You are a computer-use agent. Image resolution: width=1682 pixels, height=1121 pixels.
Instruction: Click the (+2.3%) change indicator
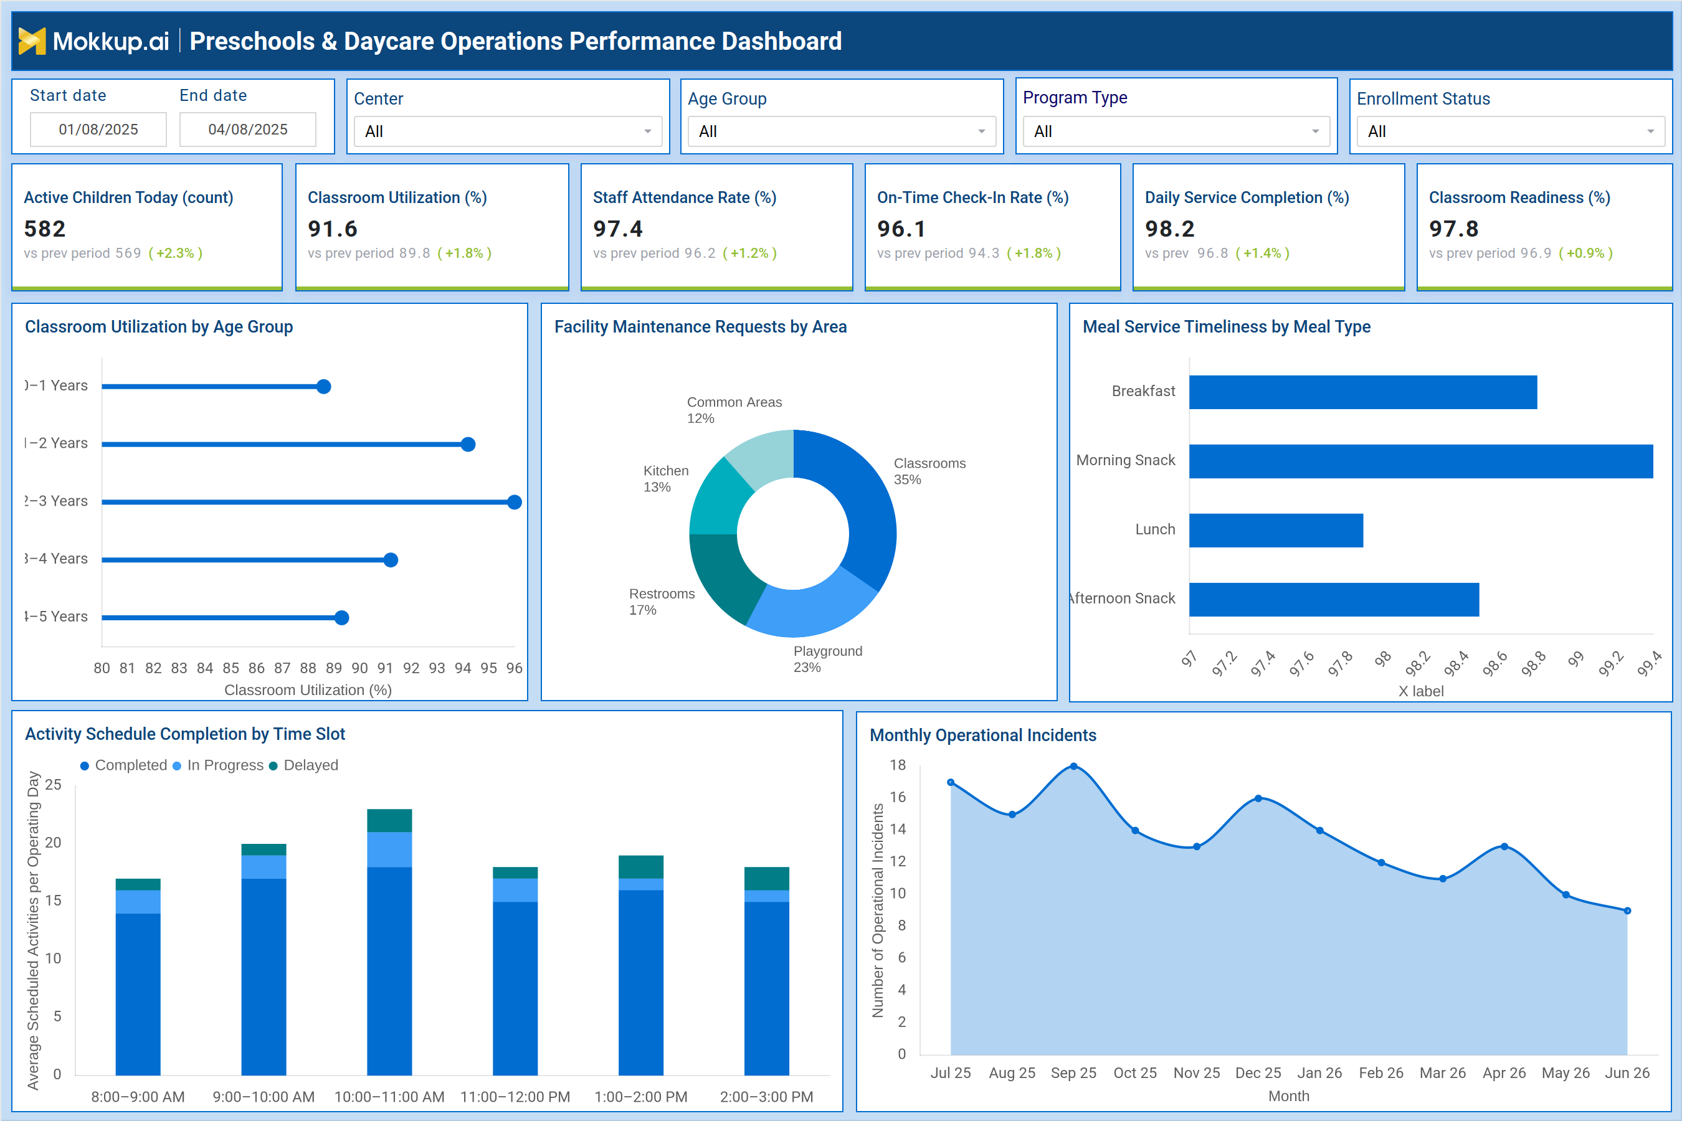175,253
